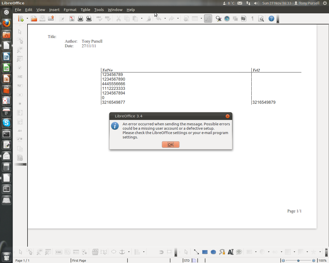Click the Print File Directly icon

[x=80, y=18]
